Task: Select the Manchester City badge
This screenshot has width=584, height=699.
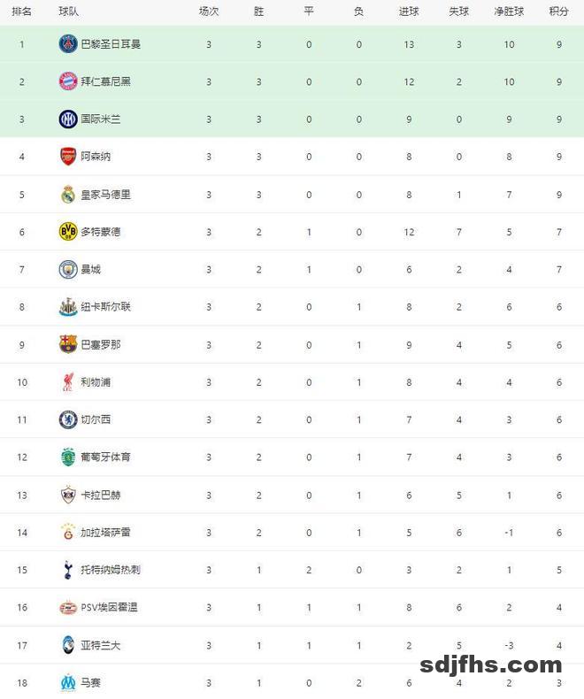Action: [68, 269]
